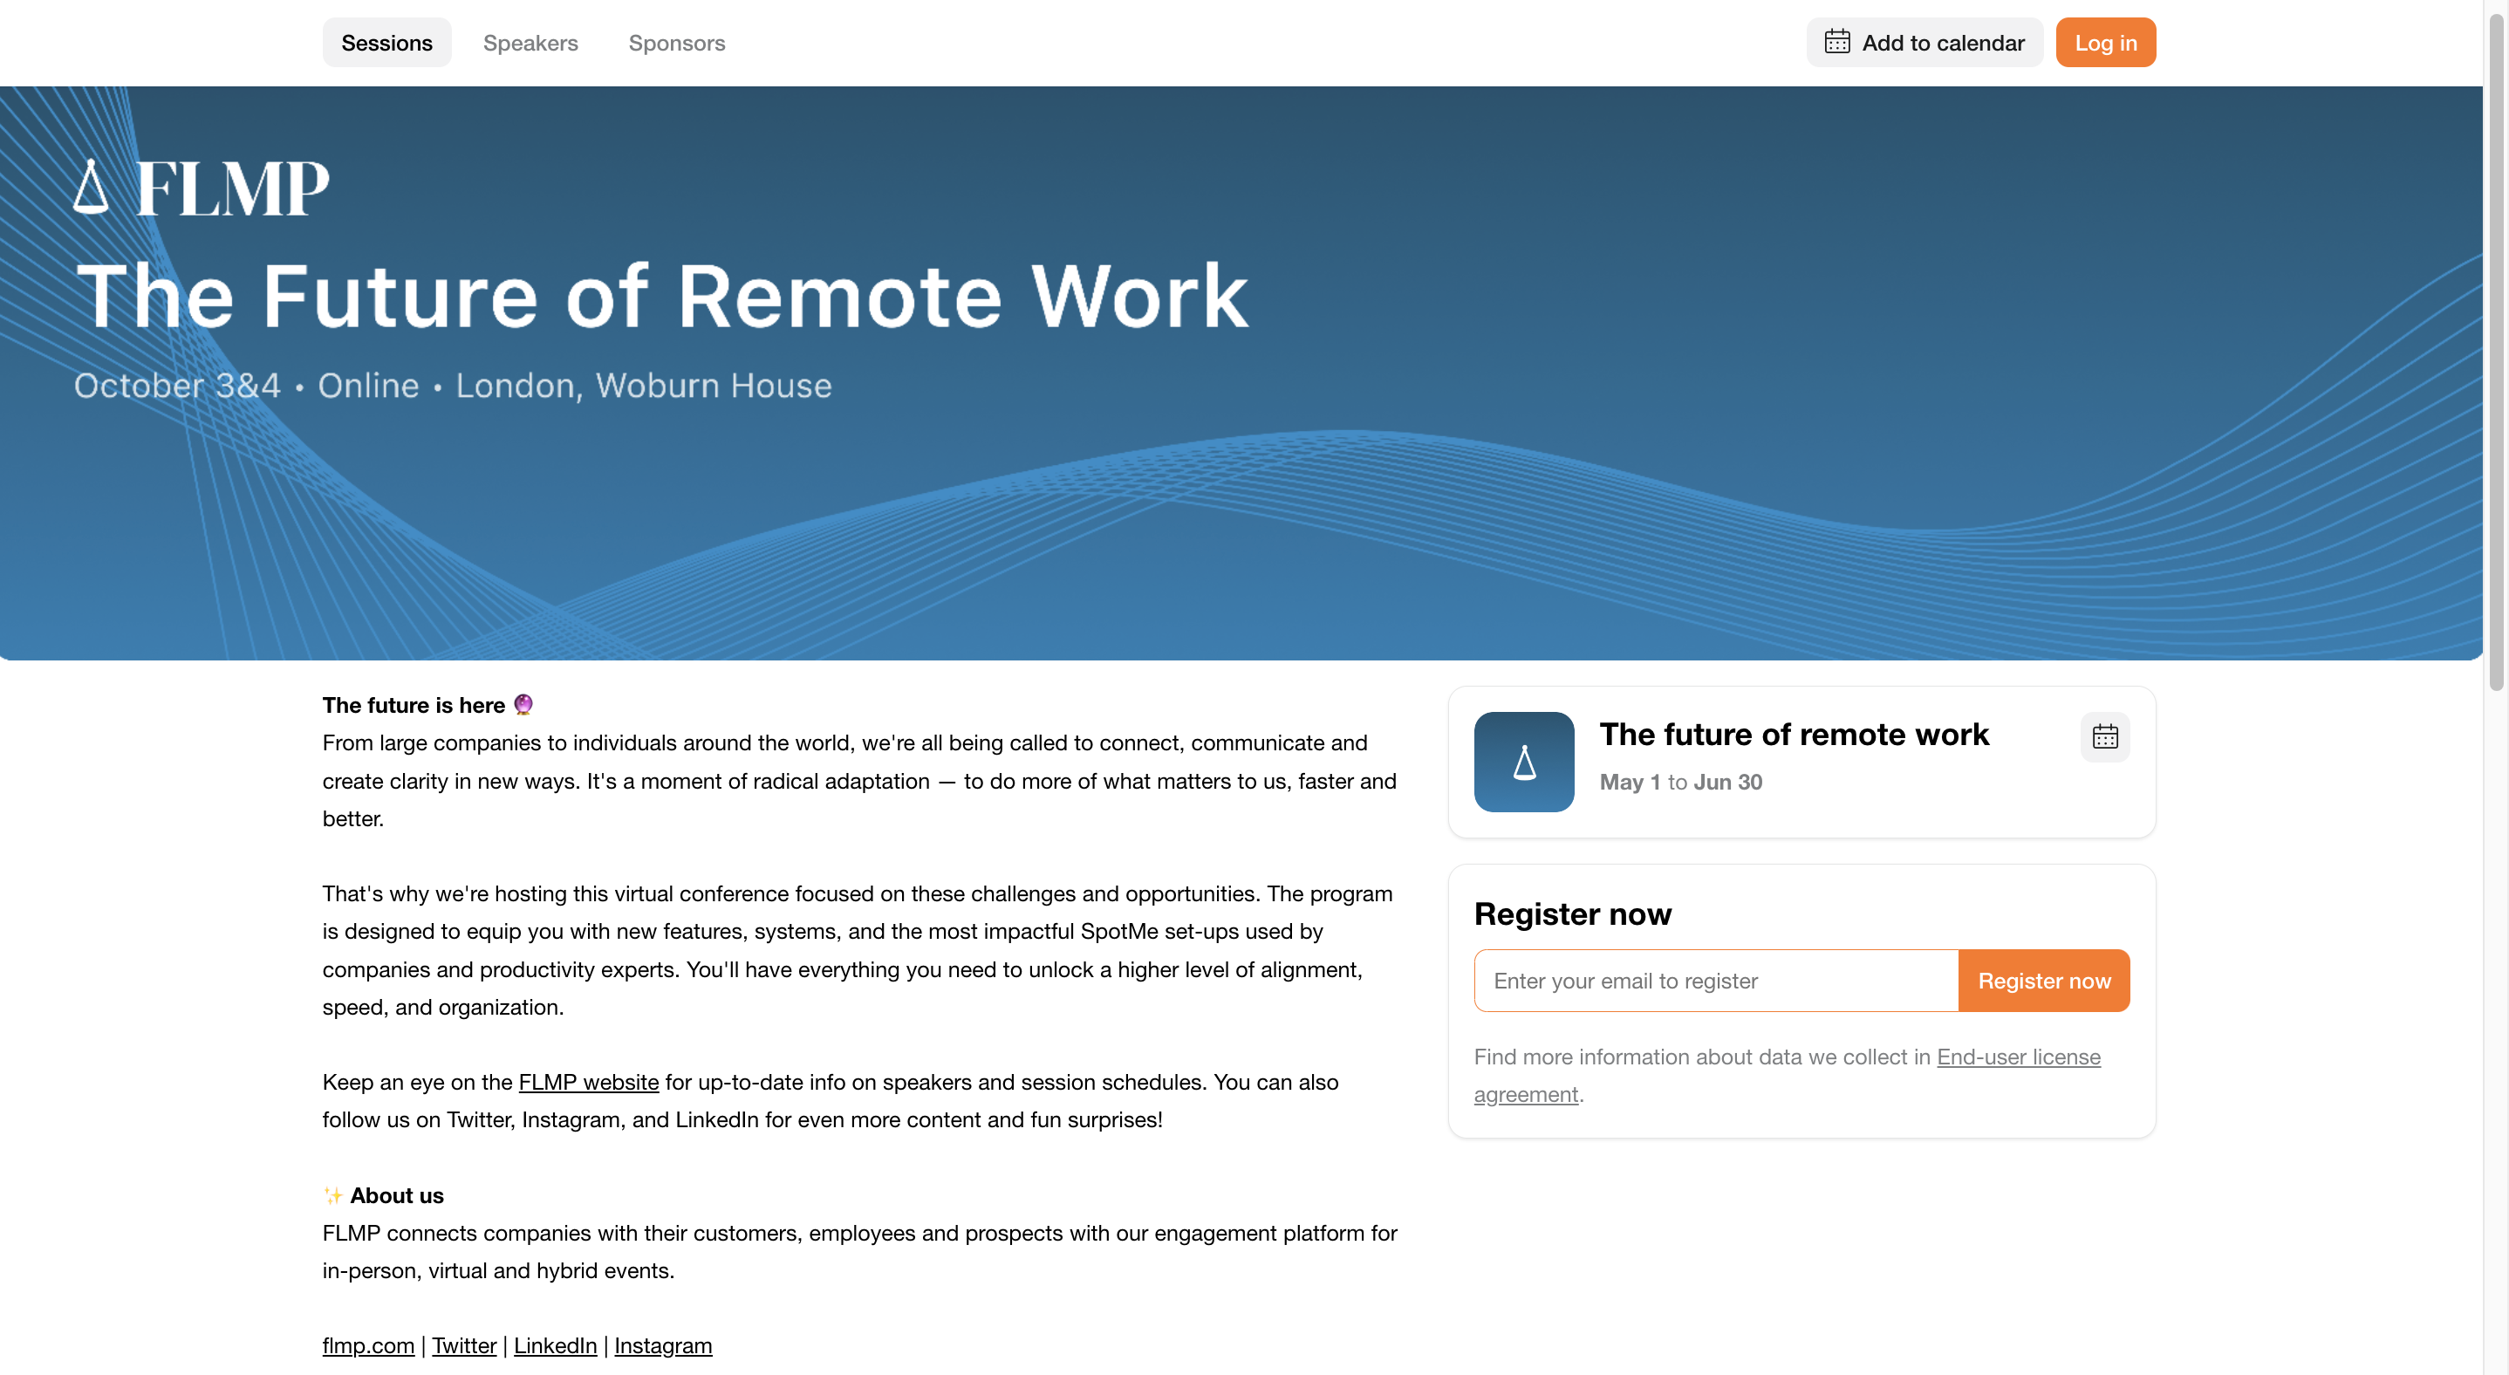Click the "Register now" heading

pyautogui.click(x=1572, y=913)
